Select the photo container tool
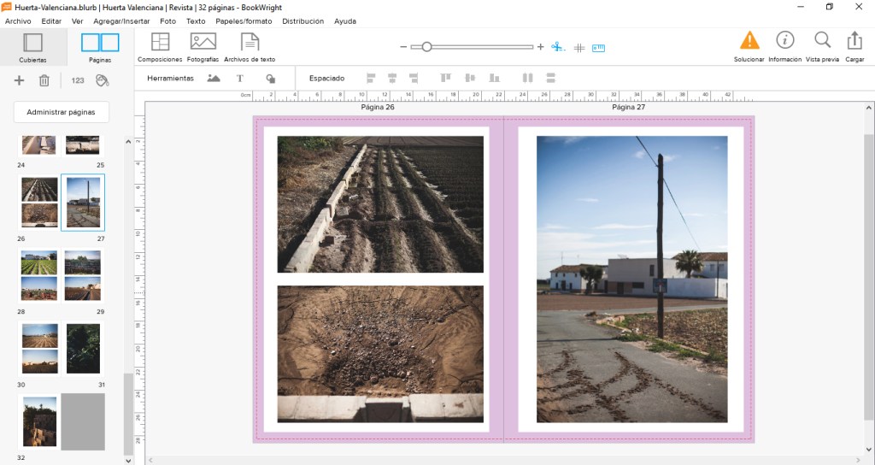 coord(214,78)
